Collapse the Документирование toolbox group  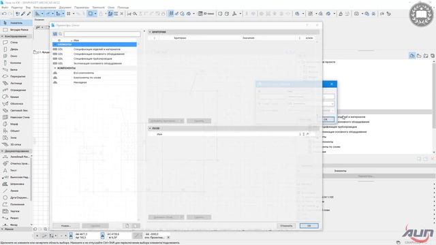pos(2,151)
